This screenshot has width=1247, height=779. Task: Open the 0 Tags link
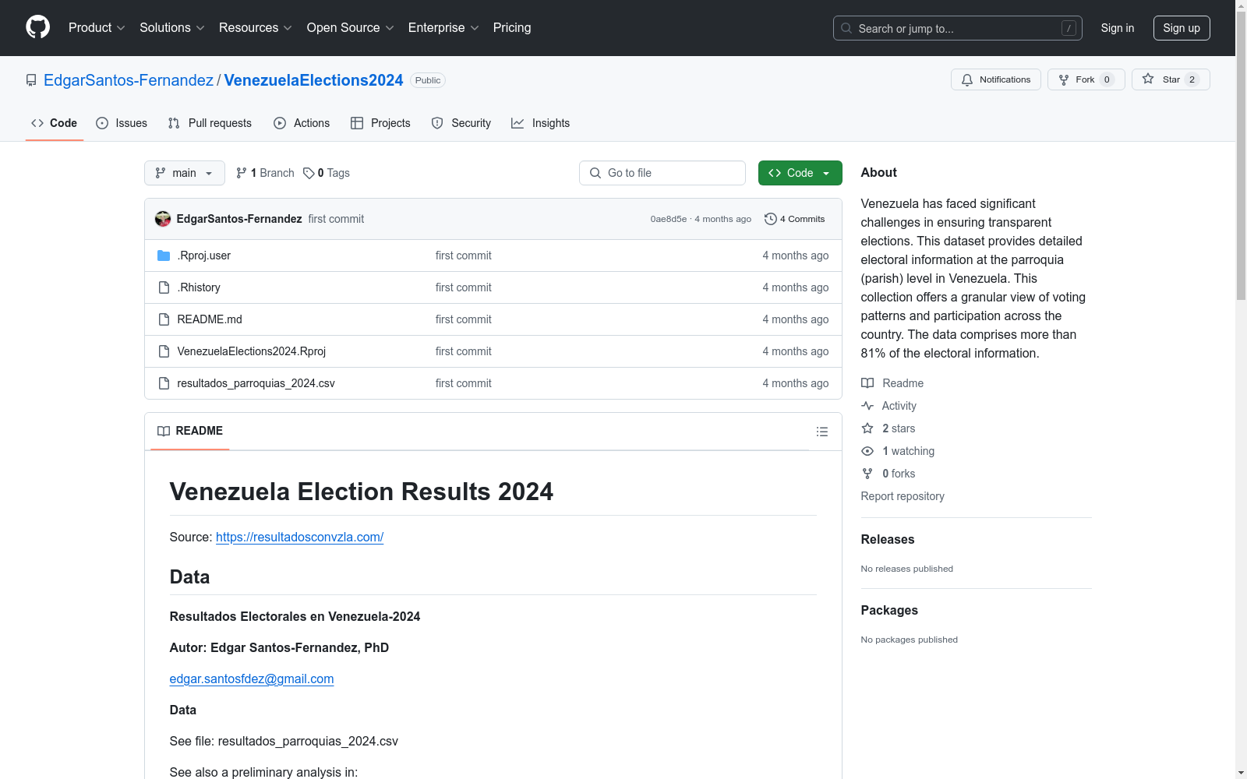coord(327,173)
